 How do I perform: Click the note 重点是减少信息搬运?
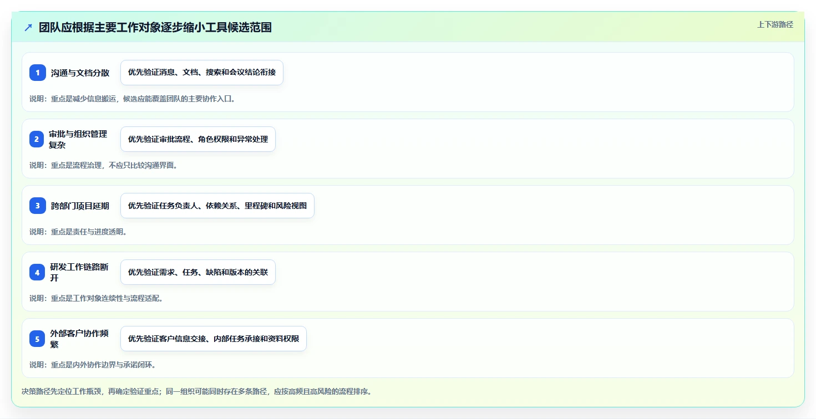[133, 99]
